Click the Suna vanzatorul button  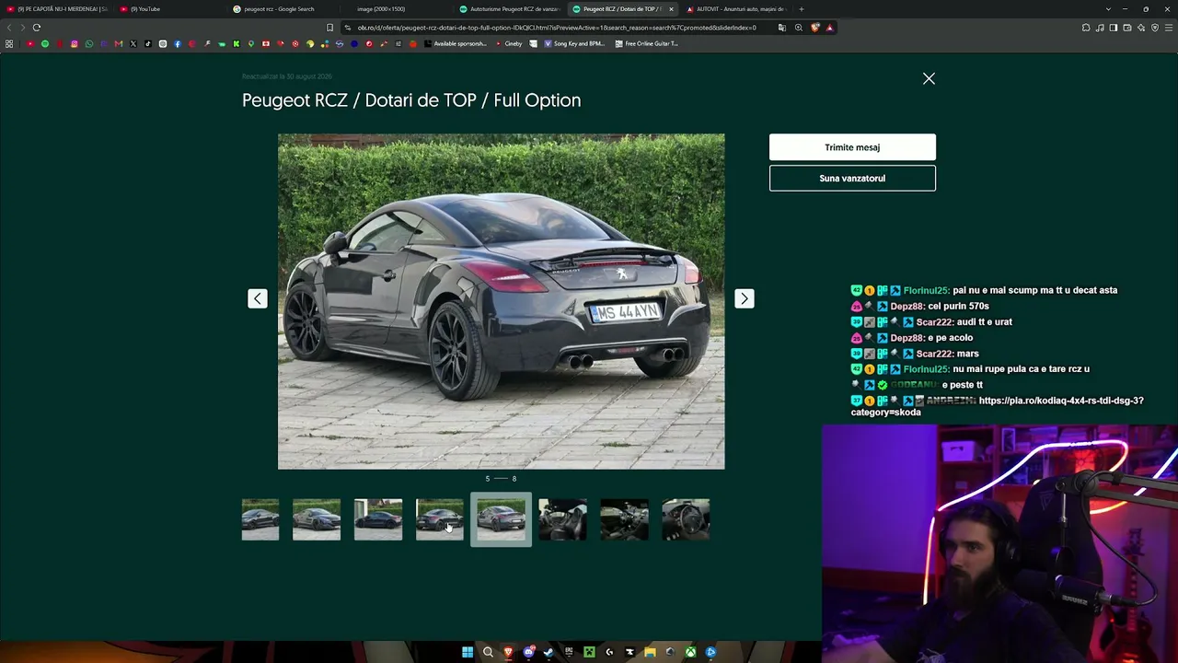pyautogui.click(x=852, y=179)
